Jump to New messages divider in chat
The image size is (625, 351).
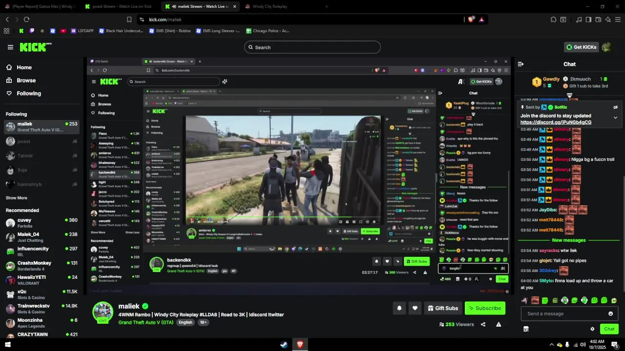(x=569, y=240)
